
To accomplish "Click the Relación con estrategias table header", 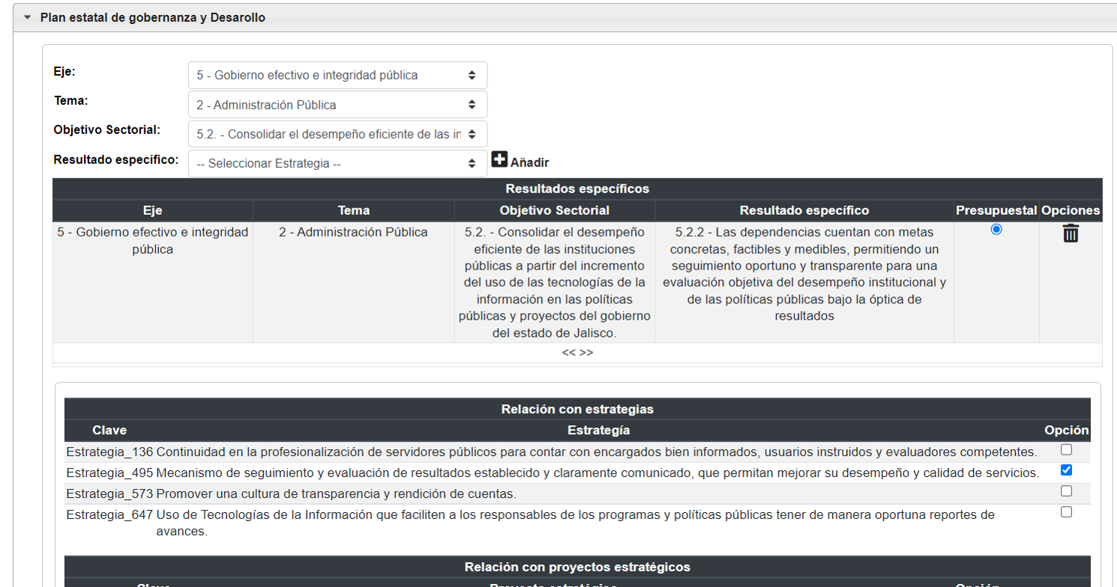I will (577, 409).
